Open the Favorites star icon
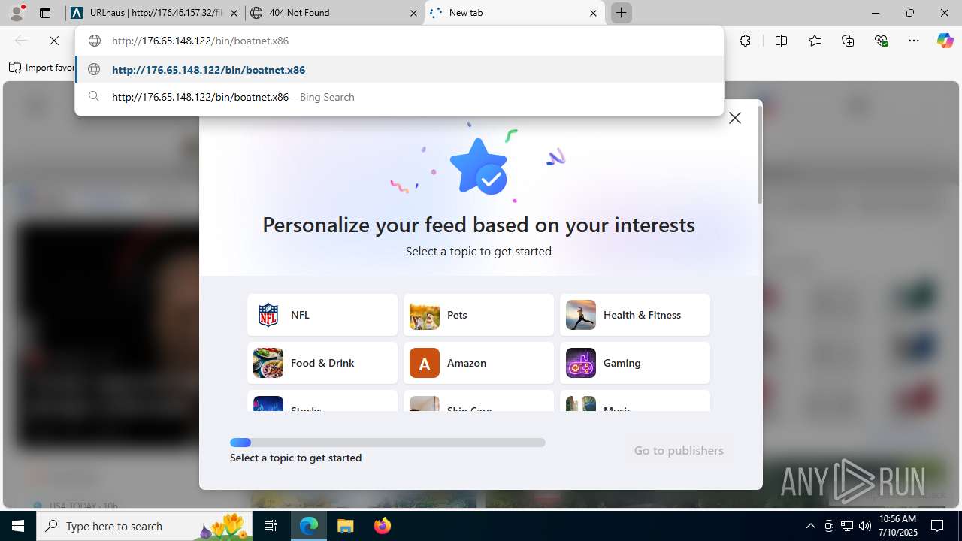This screenshot has width=962, height=541. coord(815,41)
